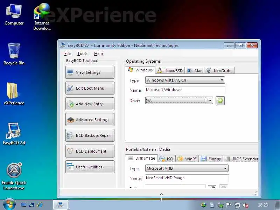
Task: Click Switch Between Windows quick launch icon
Action: 31,205
